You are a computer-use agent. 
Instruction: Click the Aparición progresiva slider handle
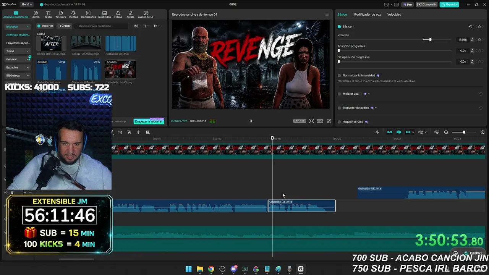pyautogui.click(x=339, y=51)
